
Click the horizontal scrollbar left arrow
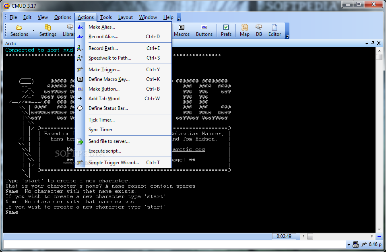tap(303, 236)
